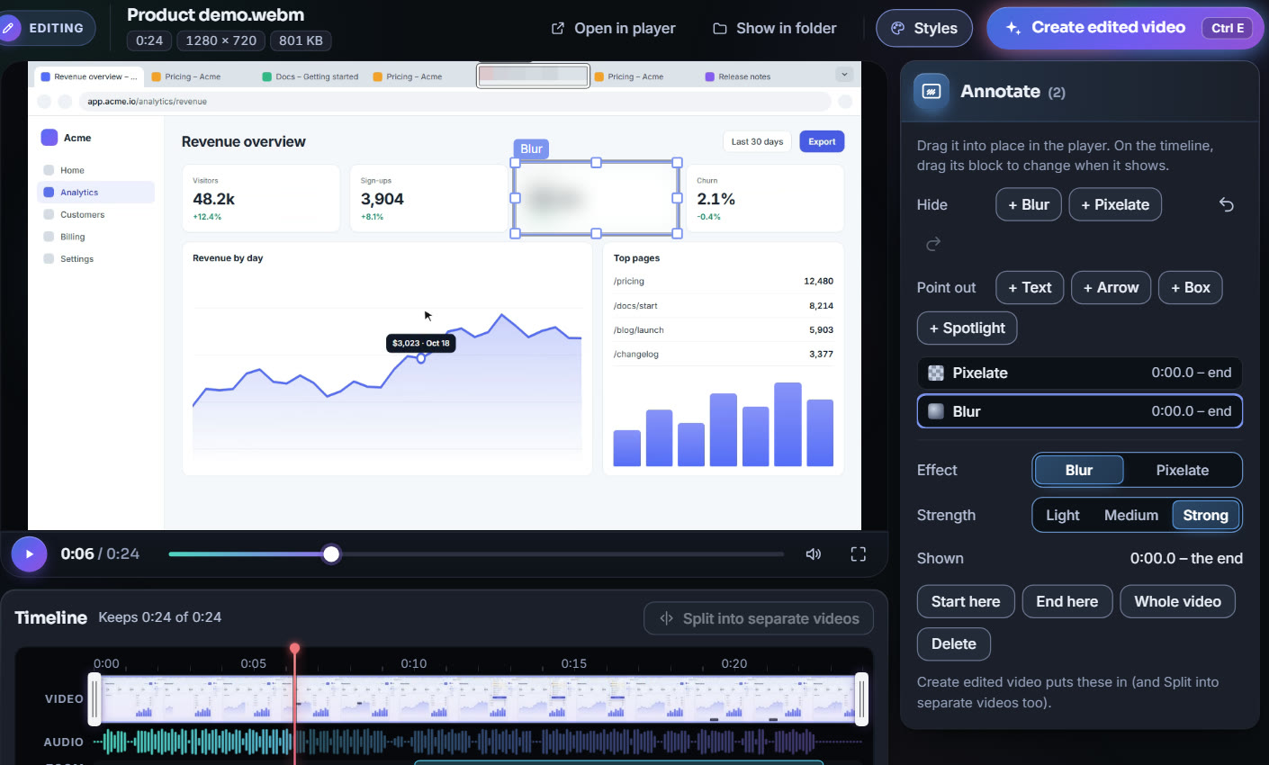Click Last 30 days range selector
Image resolution: width=1269 pixels, height=765 pixels.
(x=757, y=141)
